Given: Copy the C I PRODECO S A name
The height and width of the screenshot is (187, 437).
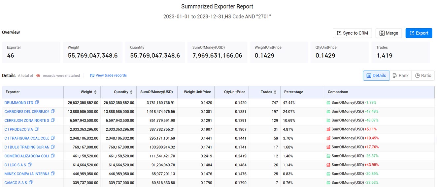Looking at the screenshot, I should pos(37,129).
